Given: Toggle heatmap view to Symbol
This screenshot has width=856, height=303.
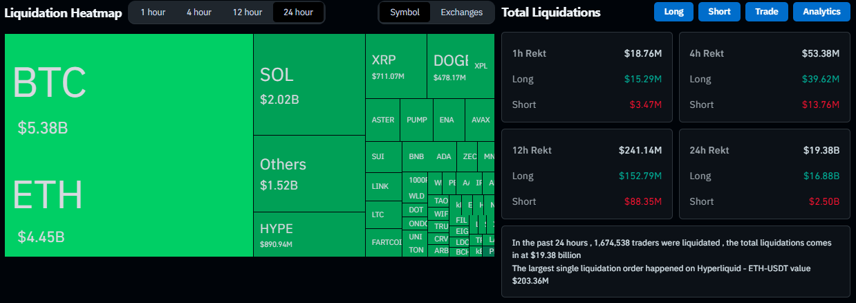Looking at the screenshot, I should [x=404, y=12].
